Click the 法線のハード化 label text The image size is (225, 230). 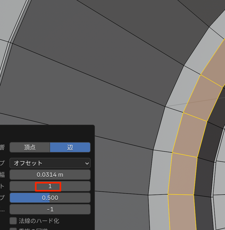point(39,221)
